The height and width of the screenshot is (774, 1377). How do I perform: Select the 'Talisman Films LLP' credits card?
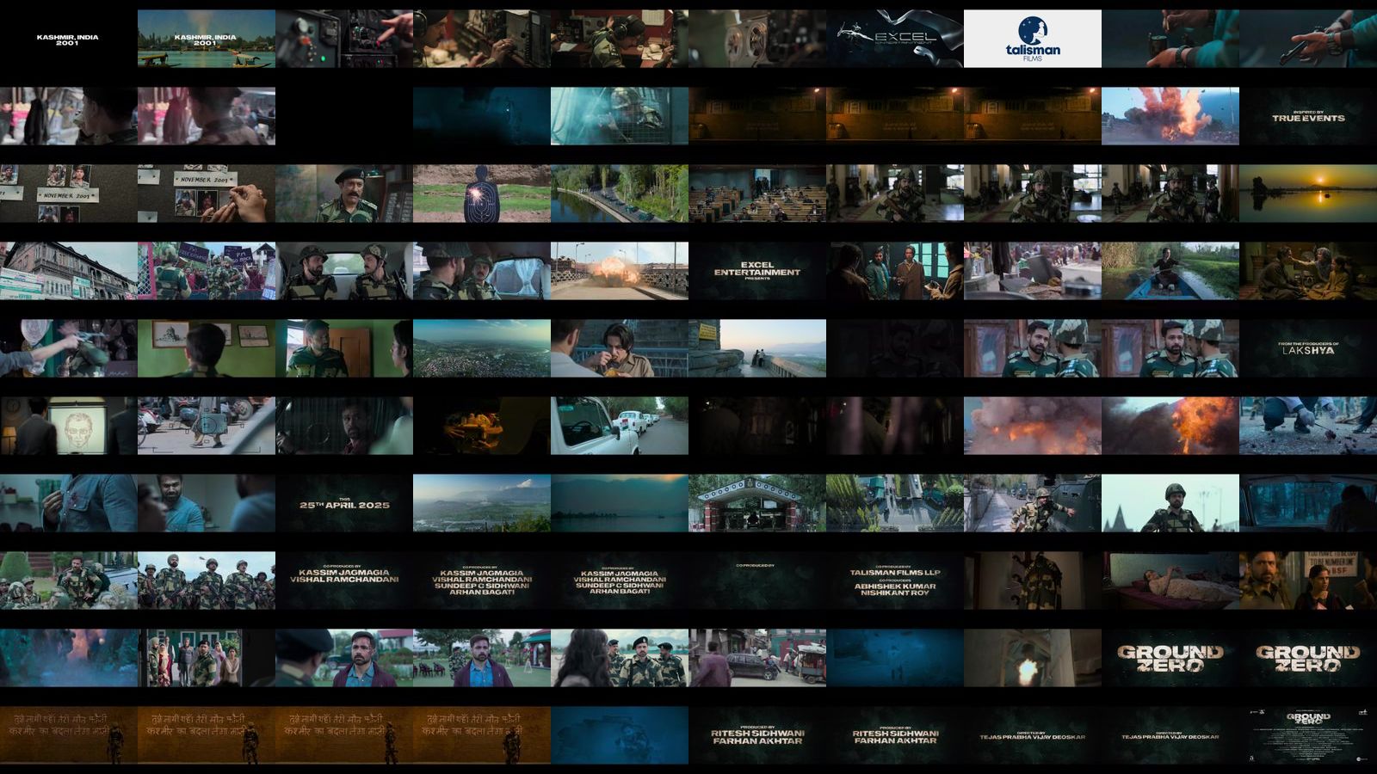coord(895,580)
